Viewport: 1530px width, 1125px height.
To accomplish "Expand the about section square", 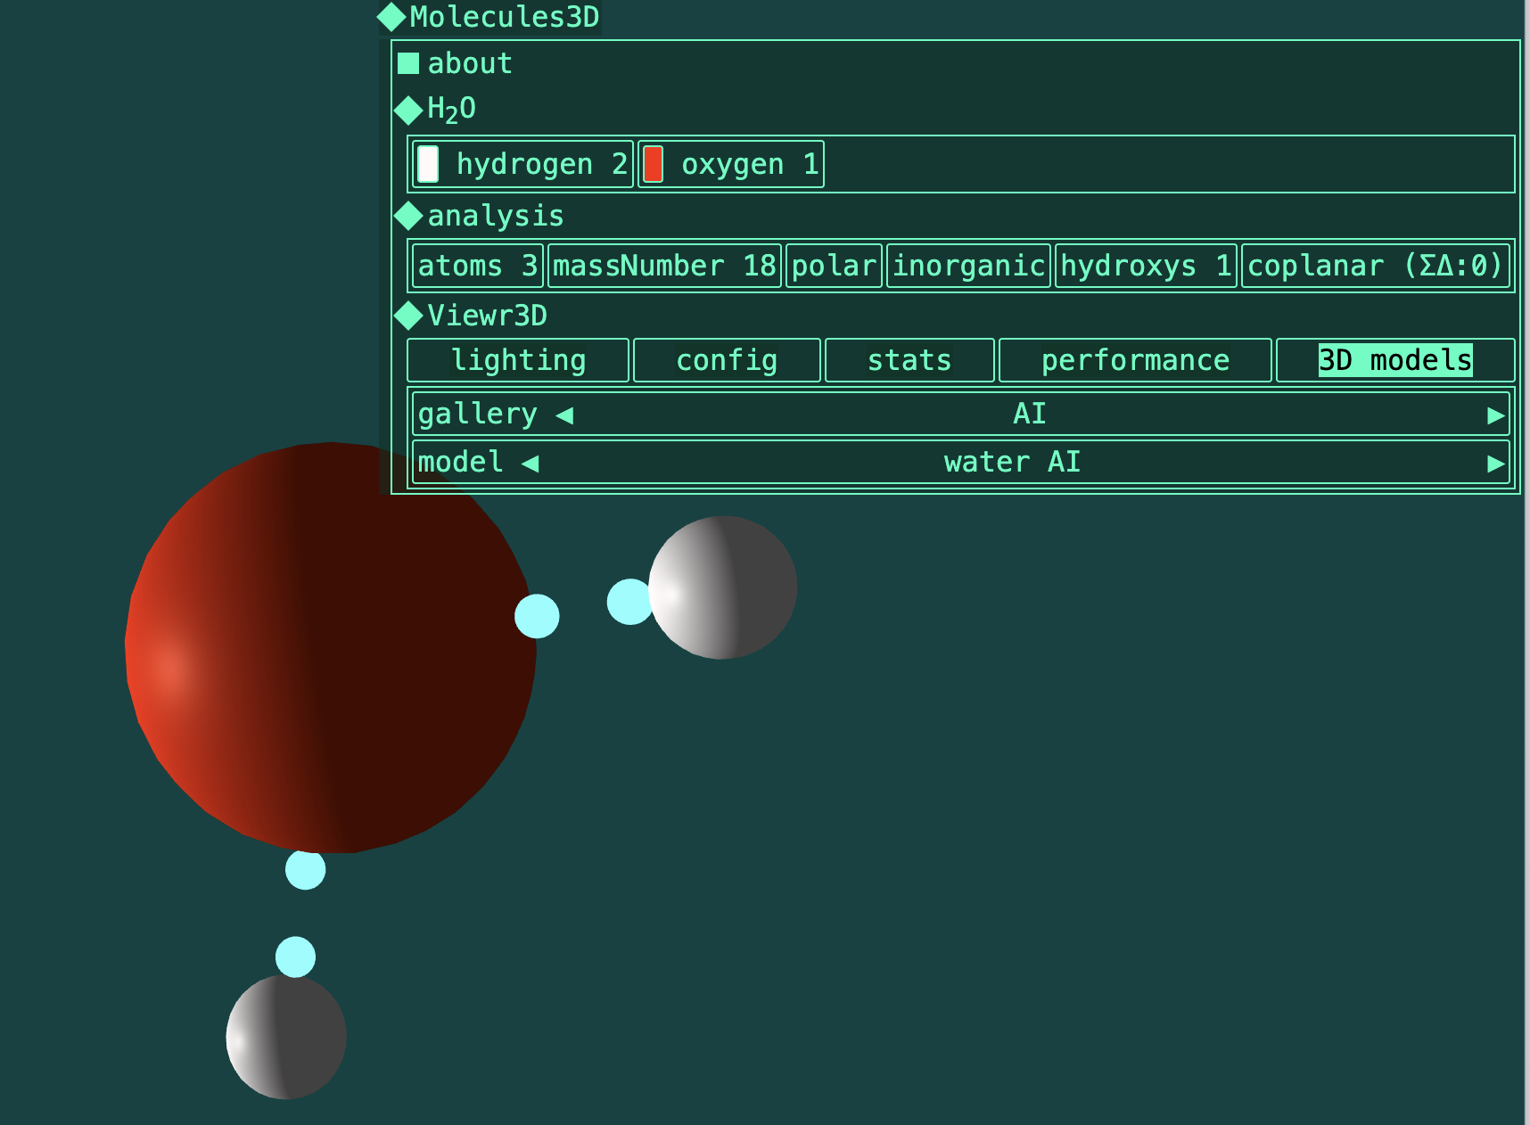I will (x=408, y=63).
